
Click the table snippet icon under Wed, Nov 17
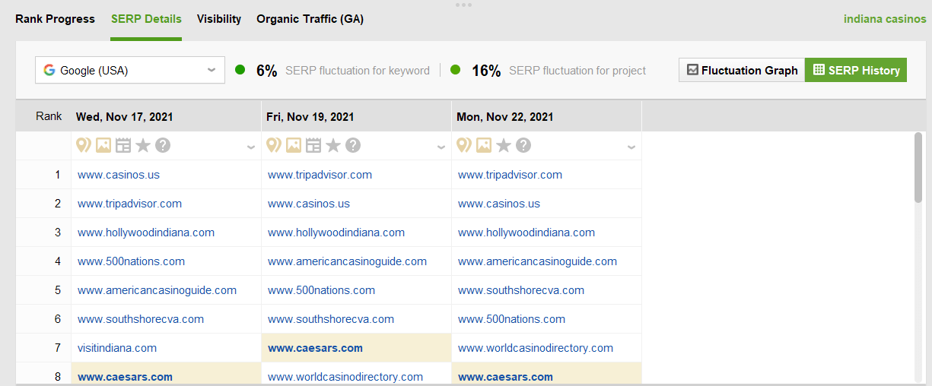click(123, 145)
